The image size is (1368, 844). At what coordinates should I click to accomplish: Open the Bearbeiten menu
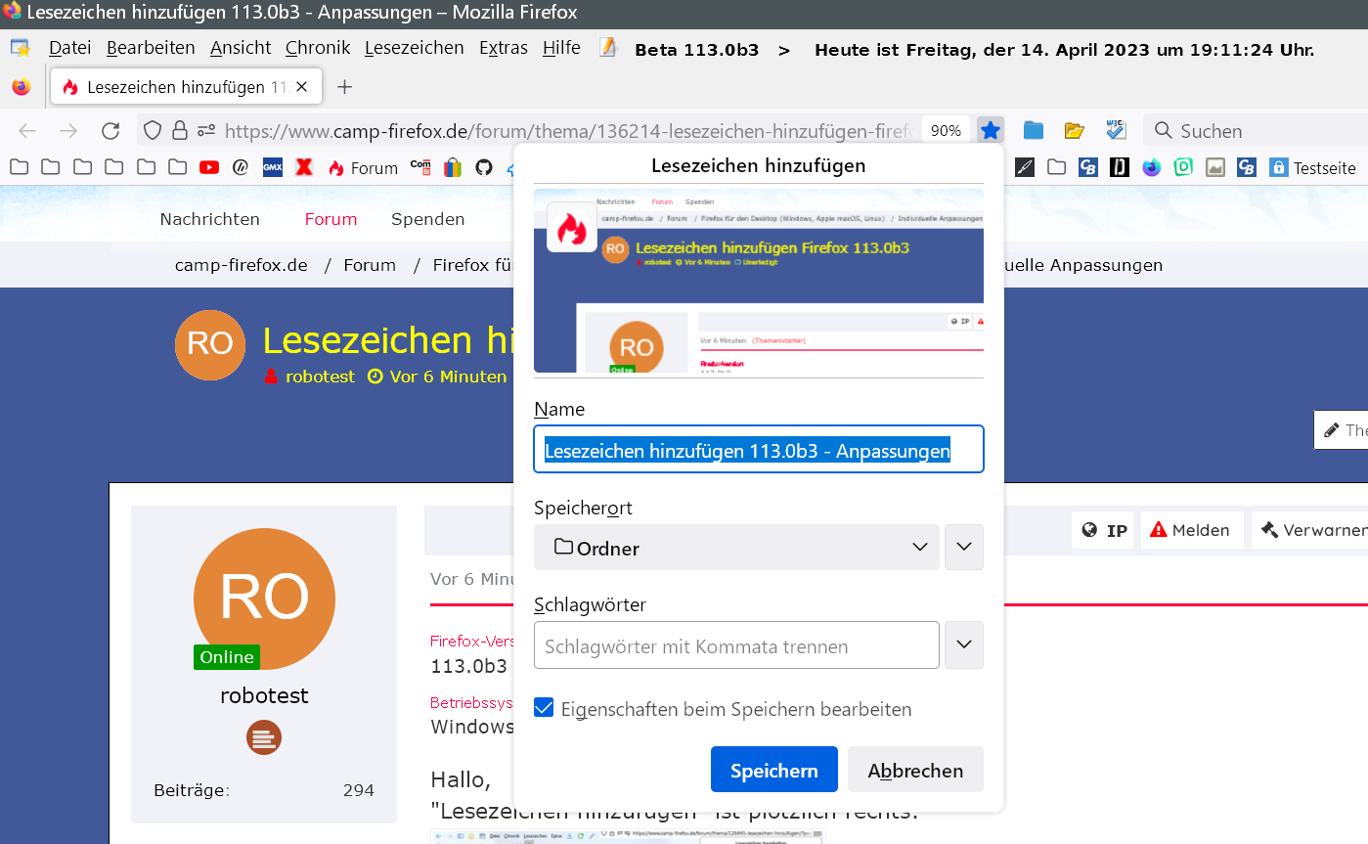coord(151,48)
